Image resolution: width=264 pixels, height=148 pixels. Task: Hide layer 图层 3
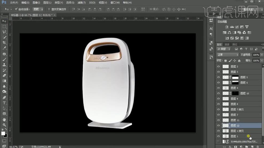coord(218,72)
